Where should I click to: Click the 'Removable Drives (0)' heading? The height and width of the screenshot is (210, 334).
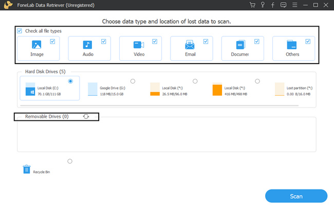(x=47, y=116)
